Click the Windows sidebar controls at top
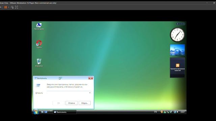 [x=180, y=24]
